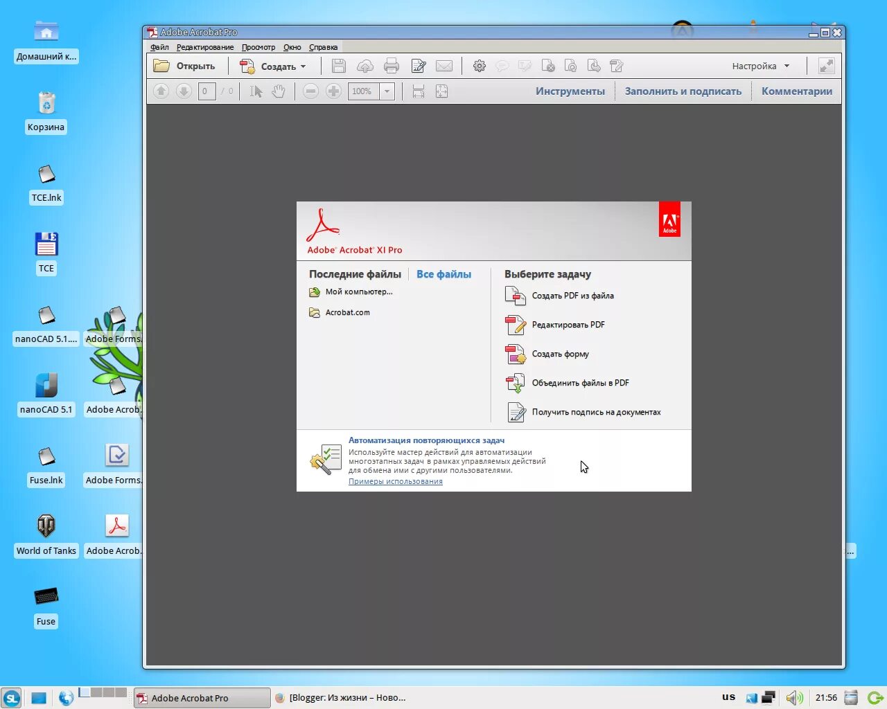Click the extract page icon
Viewport: 887px width, 709px height.
point(594,66)
